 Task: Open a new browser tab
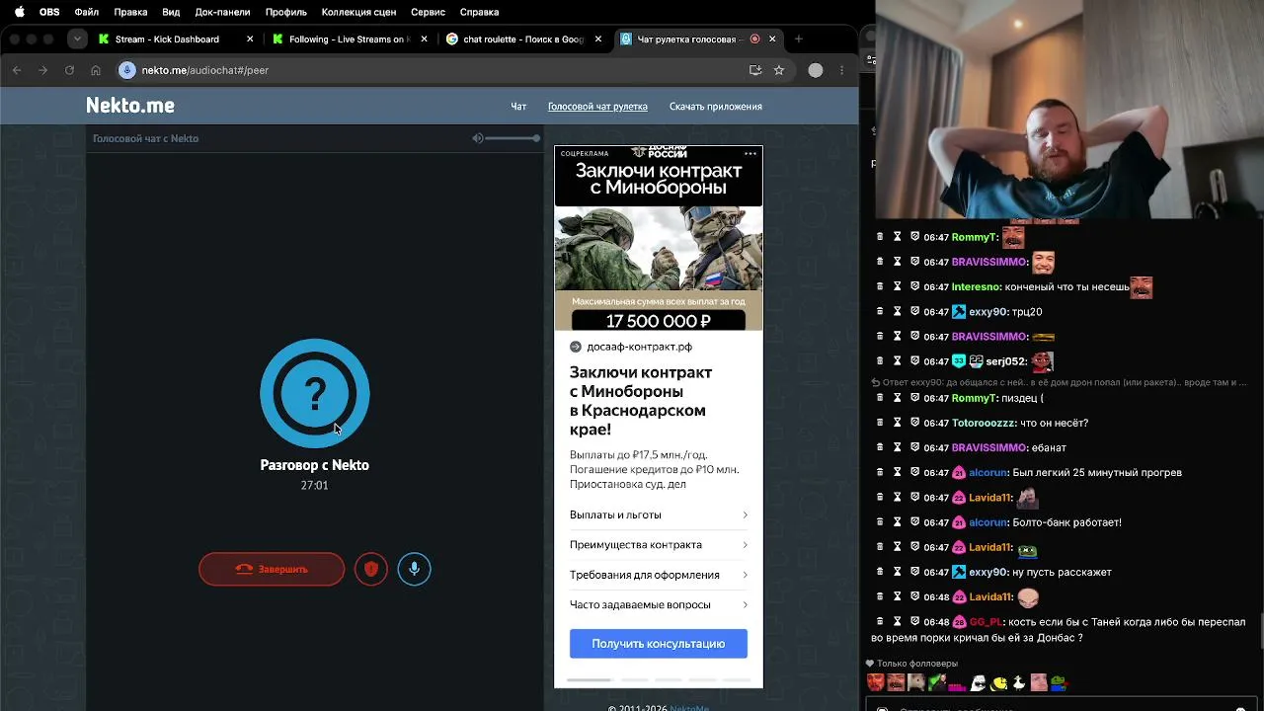[x=799, y=39]
